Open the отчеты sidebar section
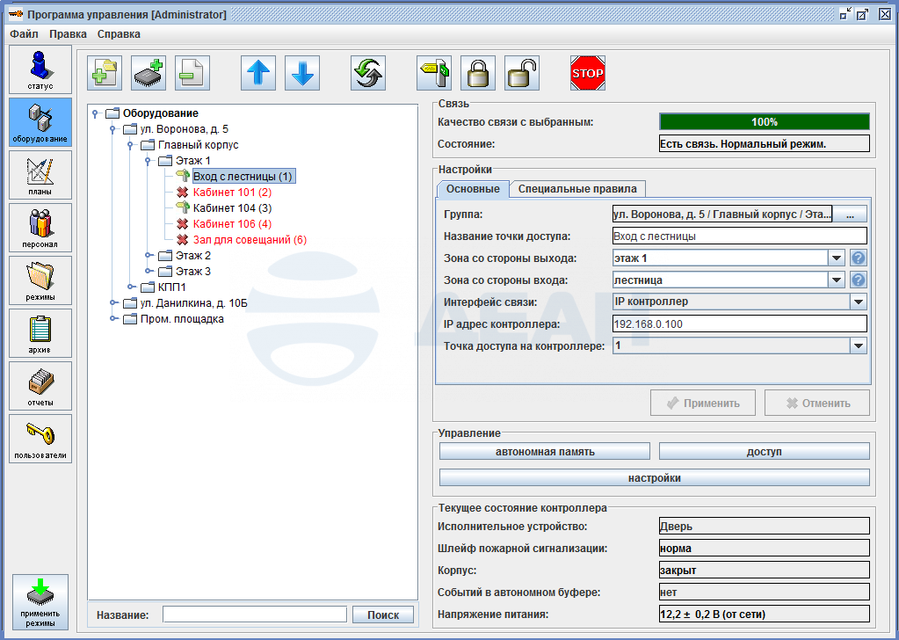 40,385
